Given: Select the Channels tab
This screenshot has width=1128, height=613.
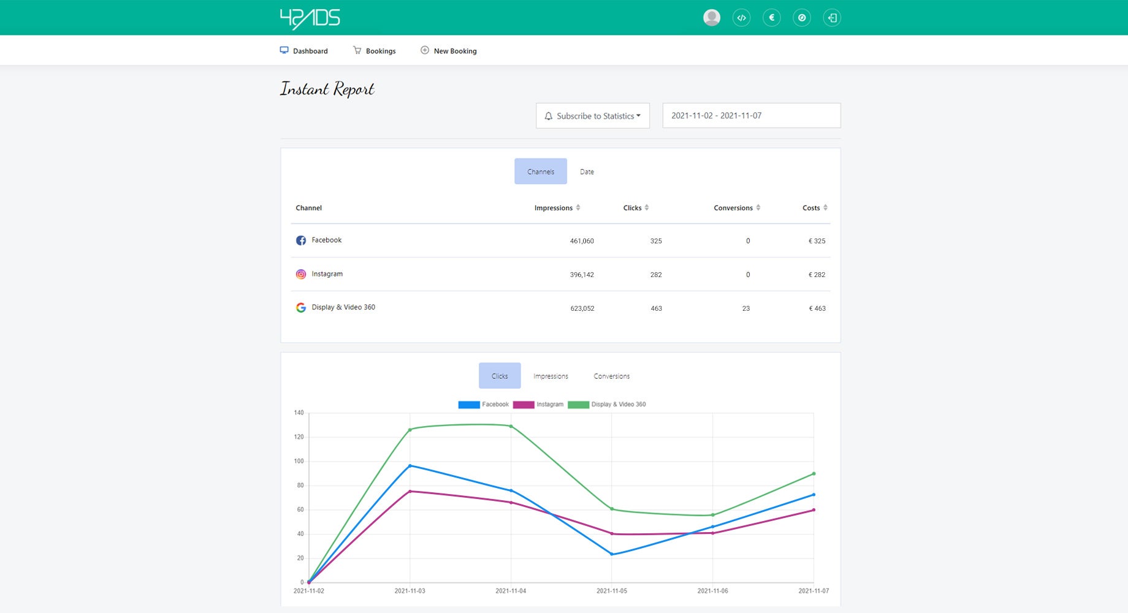Looking at the screenshot, I should [x=541, y=172].
